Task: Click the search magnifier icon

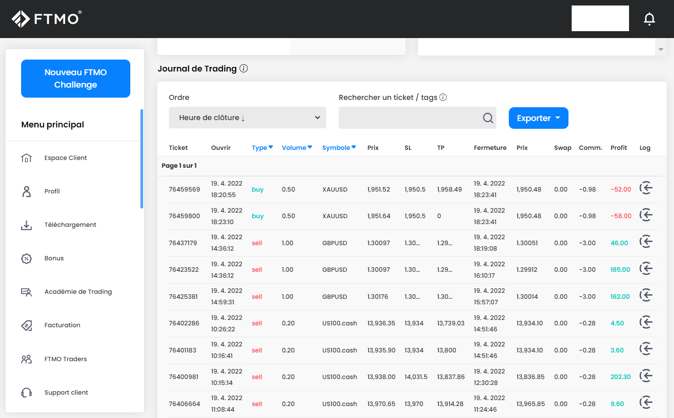Action: 488,118
